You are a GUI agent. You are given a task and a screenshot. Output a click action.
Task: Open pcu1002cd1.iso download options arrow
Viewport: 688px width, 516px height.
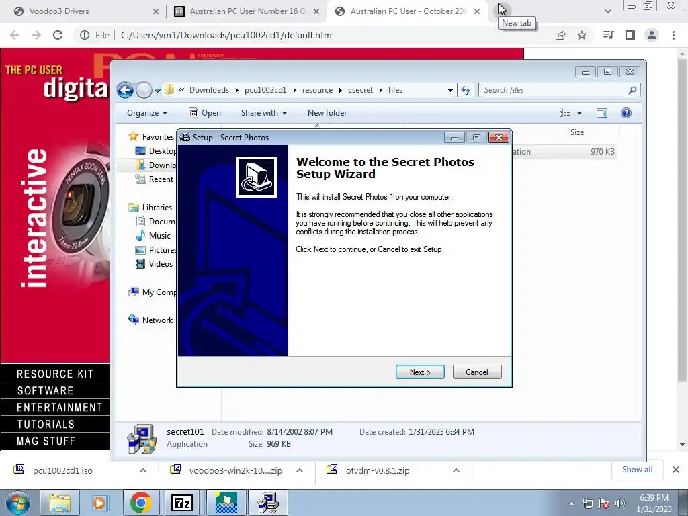pyautogui.click(x=143, y=470)
